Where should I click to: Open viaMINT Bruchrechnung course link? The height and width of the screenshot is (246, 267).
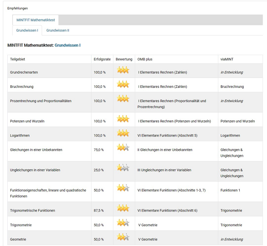232,87
